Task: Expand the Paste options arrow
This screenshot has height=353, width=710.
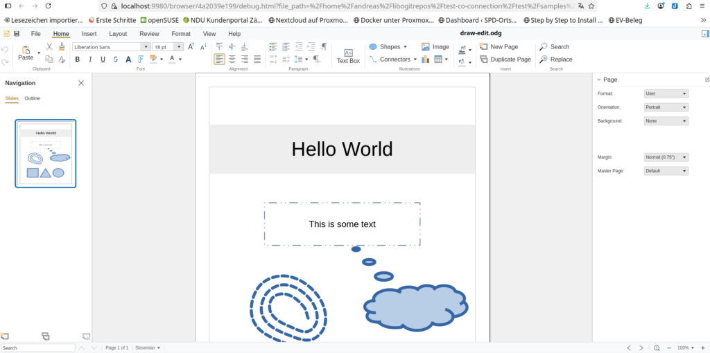Action: point(39,53)
